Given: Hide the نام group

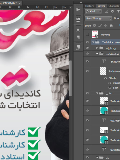Looking at the screenshot, I should tap(87, 157).
